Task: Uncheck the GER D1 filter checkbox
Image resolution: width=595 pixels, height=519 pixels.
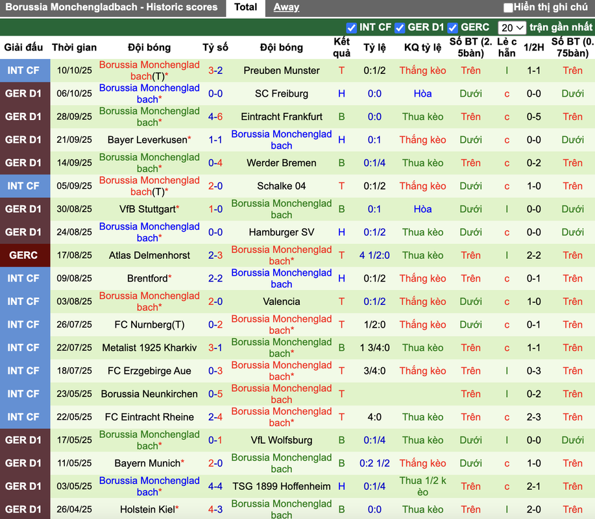Action: [x=400, y=28]
